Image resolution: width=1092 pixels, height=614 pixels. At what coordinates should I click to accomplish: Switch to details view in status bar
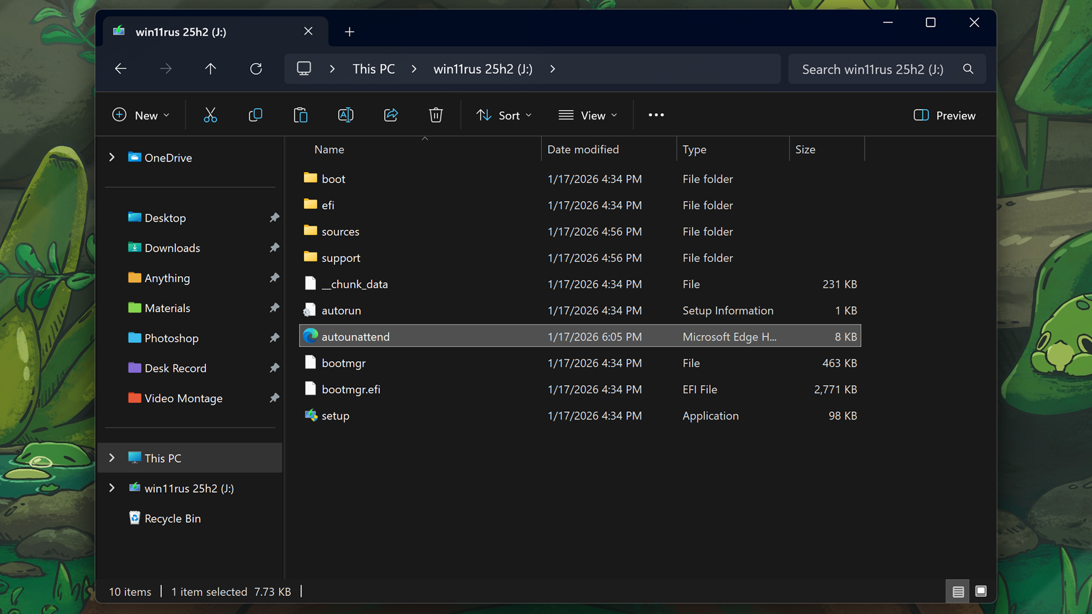pyautogui.click(x=958, y=591)
